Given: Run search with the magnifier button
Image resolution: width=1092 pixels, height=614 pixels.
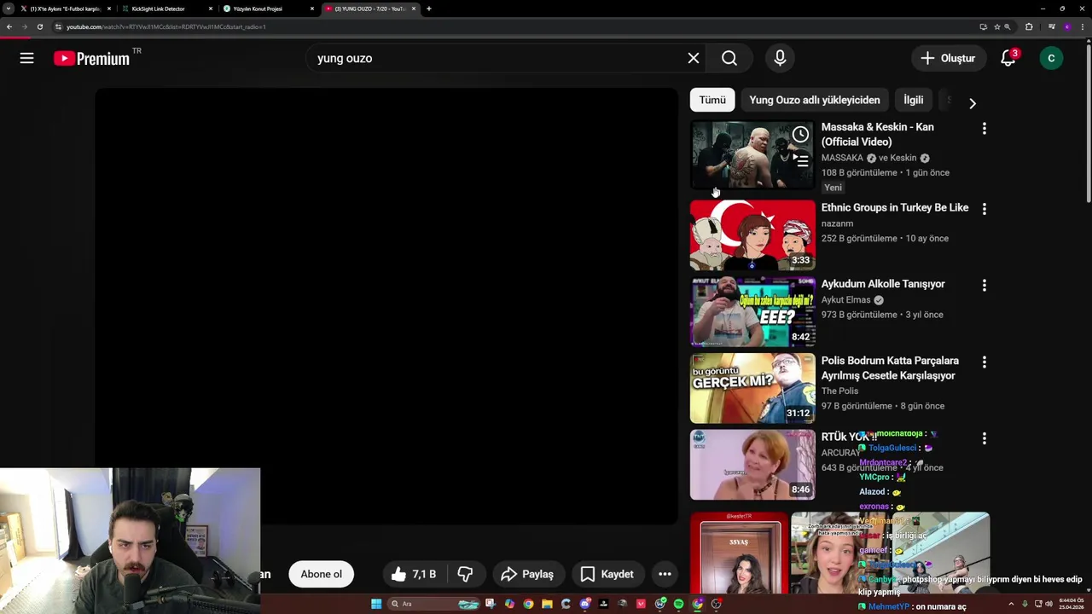Looking at the screenshot, I should pyautogui.click(x=729, y=58).
